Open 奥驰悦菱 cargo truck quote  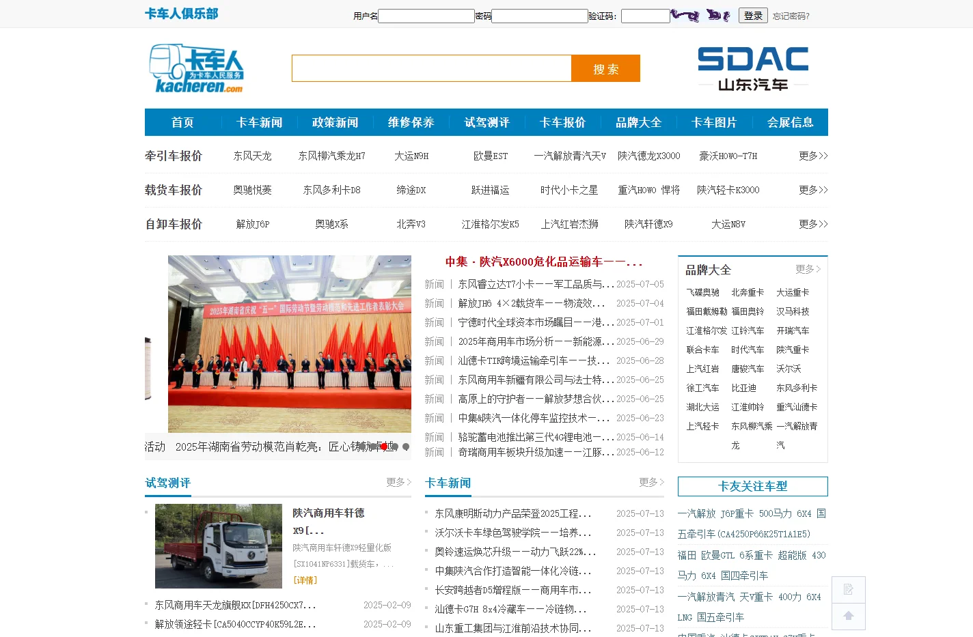(x=253, y=190)
